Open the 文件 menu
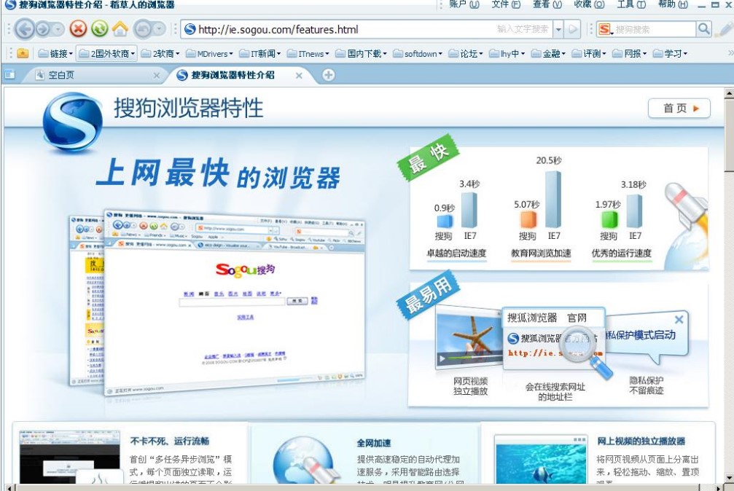734x491 pixels. pyautogui.click(x=506, y=4)
